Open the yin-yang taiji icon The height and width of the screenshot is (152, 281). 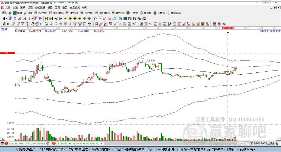click(219, 24)
